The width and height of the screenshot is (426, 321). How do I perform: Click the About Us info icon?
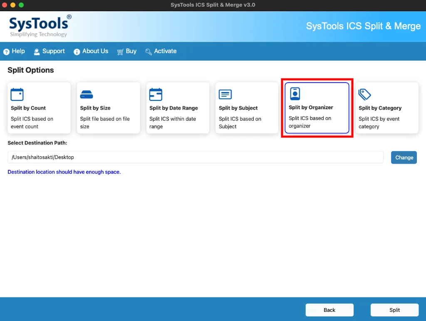tap(77, 51)
